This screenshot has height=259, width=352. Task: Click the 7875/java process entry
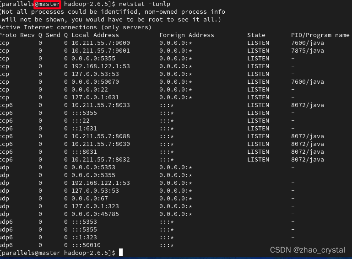tap(307, 51)
